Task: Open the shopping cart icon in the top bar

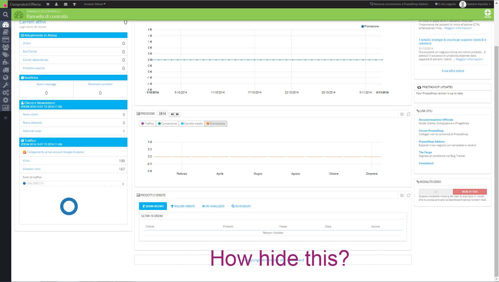Action: coord(48,4)
